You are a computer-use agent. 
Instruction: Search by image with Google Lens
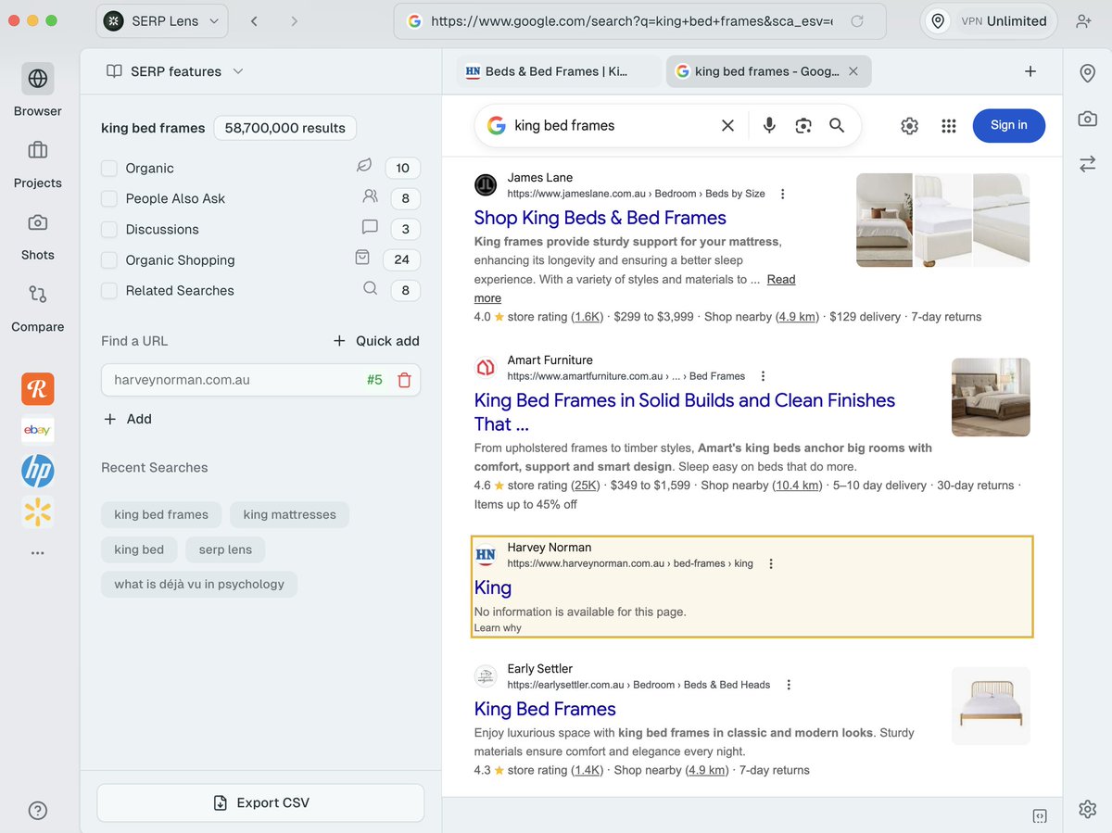803,125
